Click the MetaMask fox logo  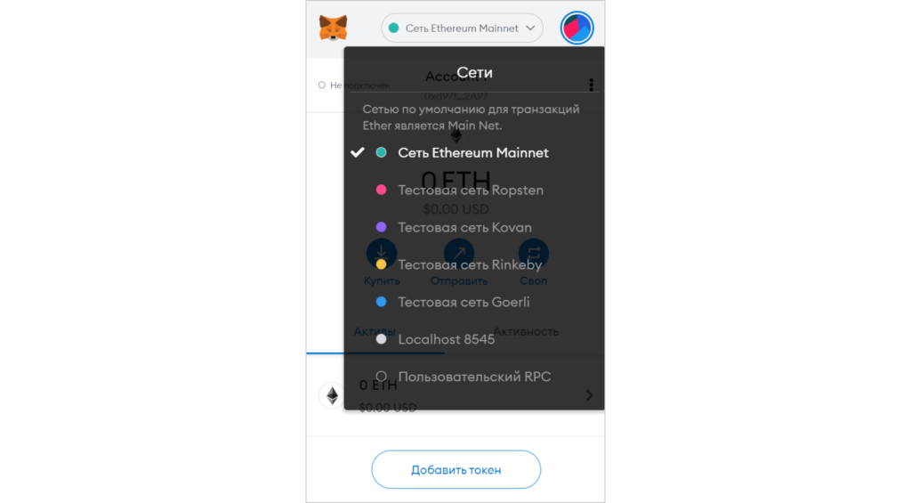333,28
